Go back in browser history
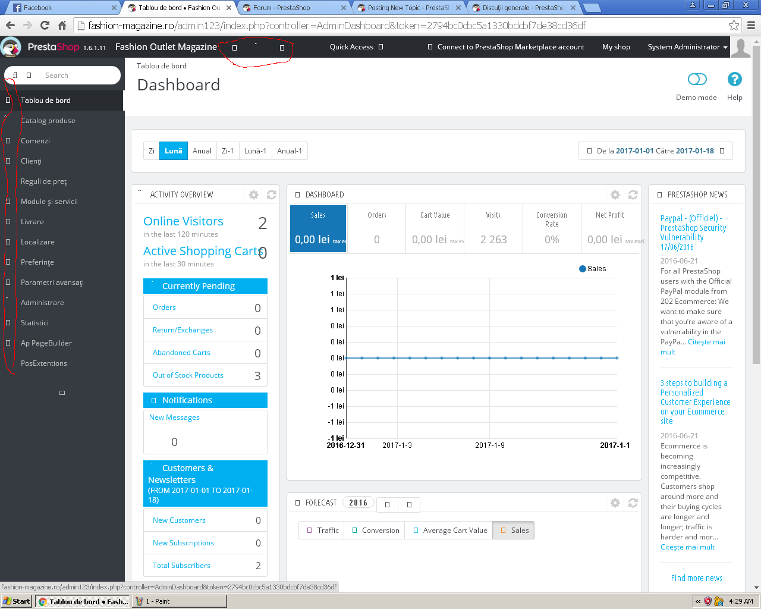The image size is (761, 609). 10,26
